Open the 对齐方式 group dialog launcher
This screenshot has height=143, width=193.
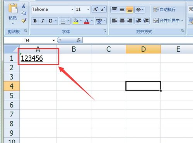183,31
